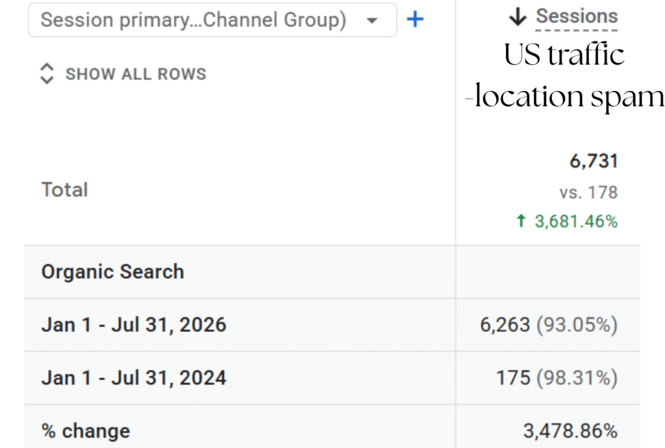Click the 3,478.86% change cell

[570, 431]
